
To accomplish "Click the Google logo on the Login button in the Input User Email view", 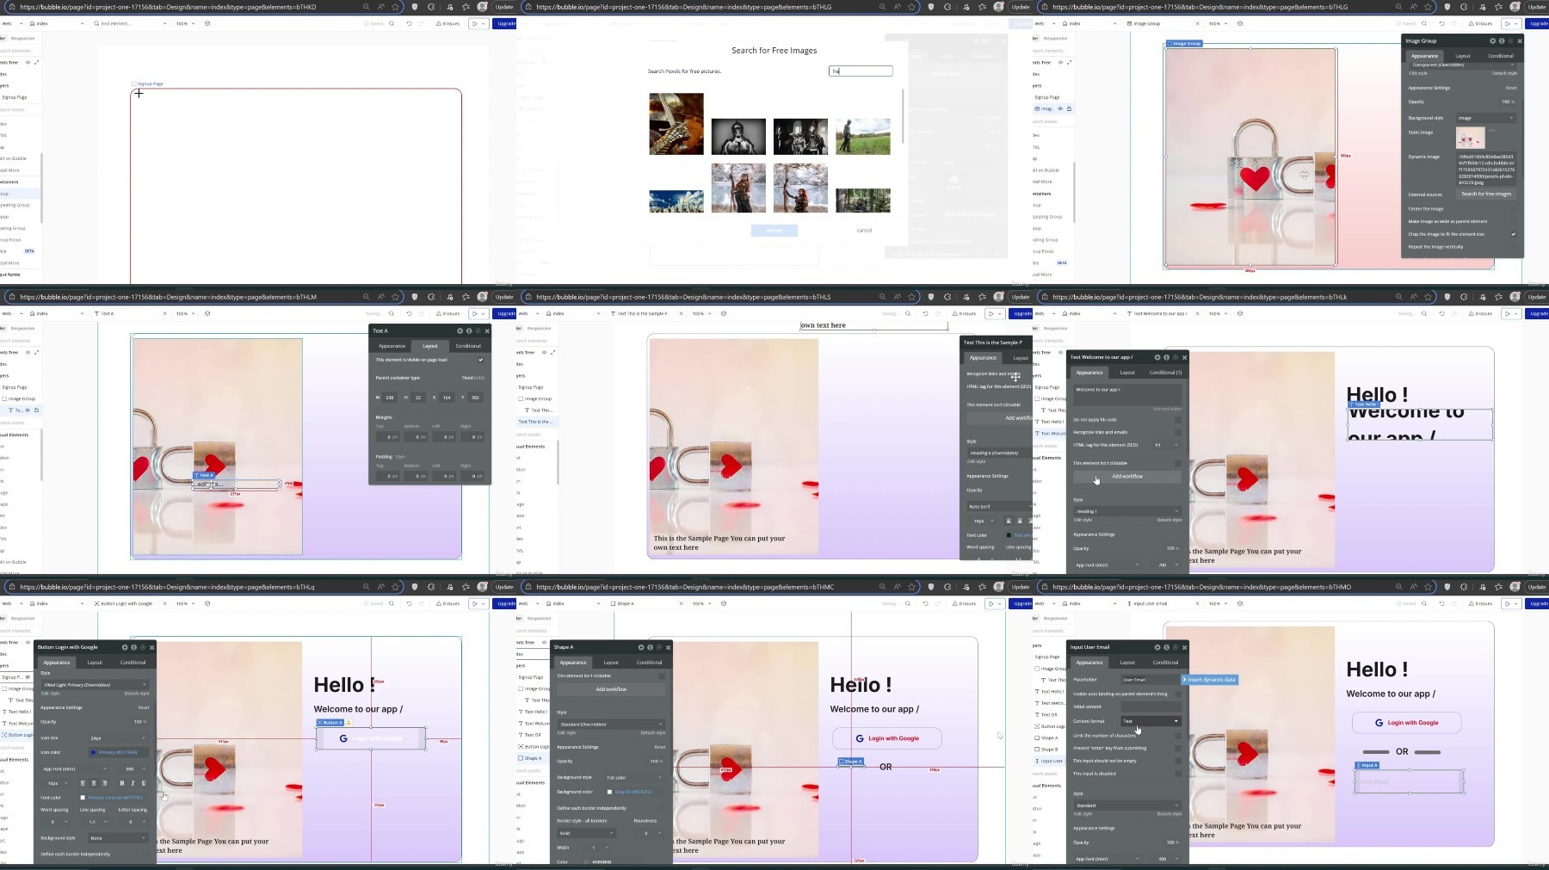I will (x=1379, y=723).
